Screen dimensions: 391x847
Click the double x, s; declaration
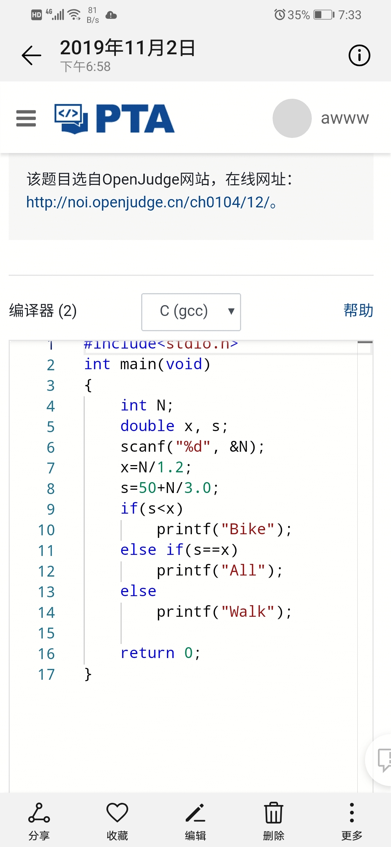point(174,426)
